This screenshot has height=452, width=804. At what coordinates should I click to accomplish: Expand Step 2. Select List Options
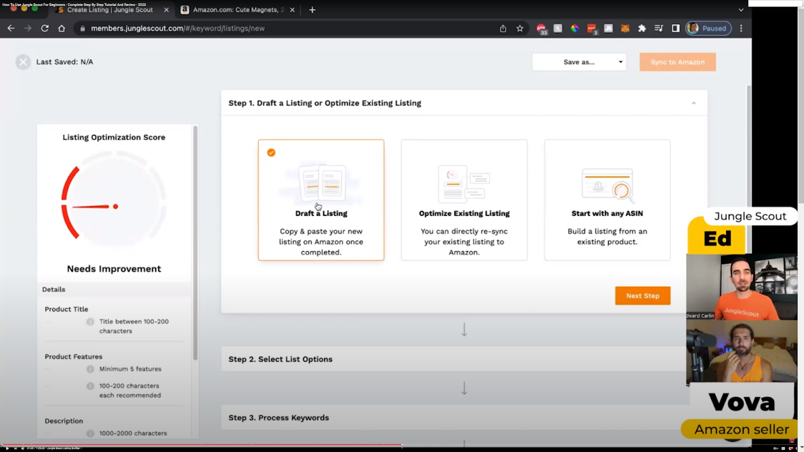454,359
